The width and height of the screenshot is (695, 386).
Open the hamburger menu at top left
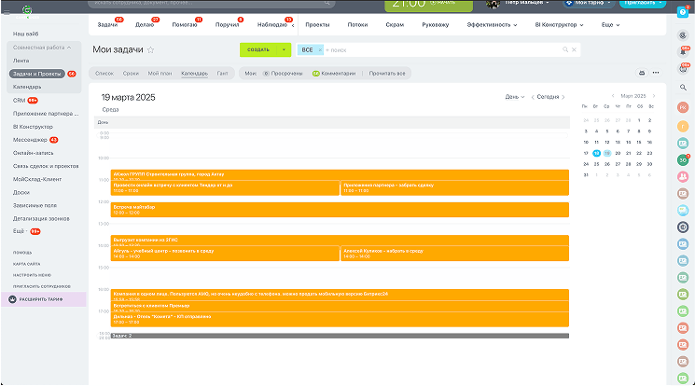click(7, 12)
